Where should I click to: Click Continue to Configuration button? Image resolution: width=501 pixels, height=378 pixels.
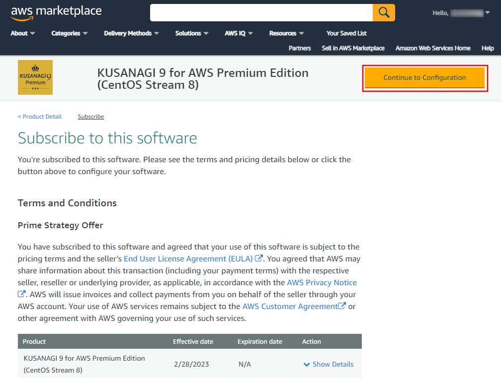(424, 77)
